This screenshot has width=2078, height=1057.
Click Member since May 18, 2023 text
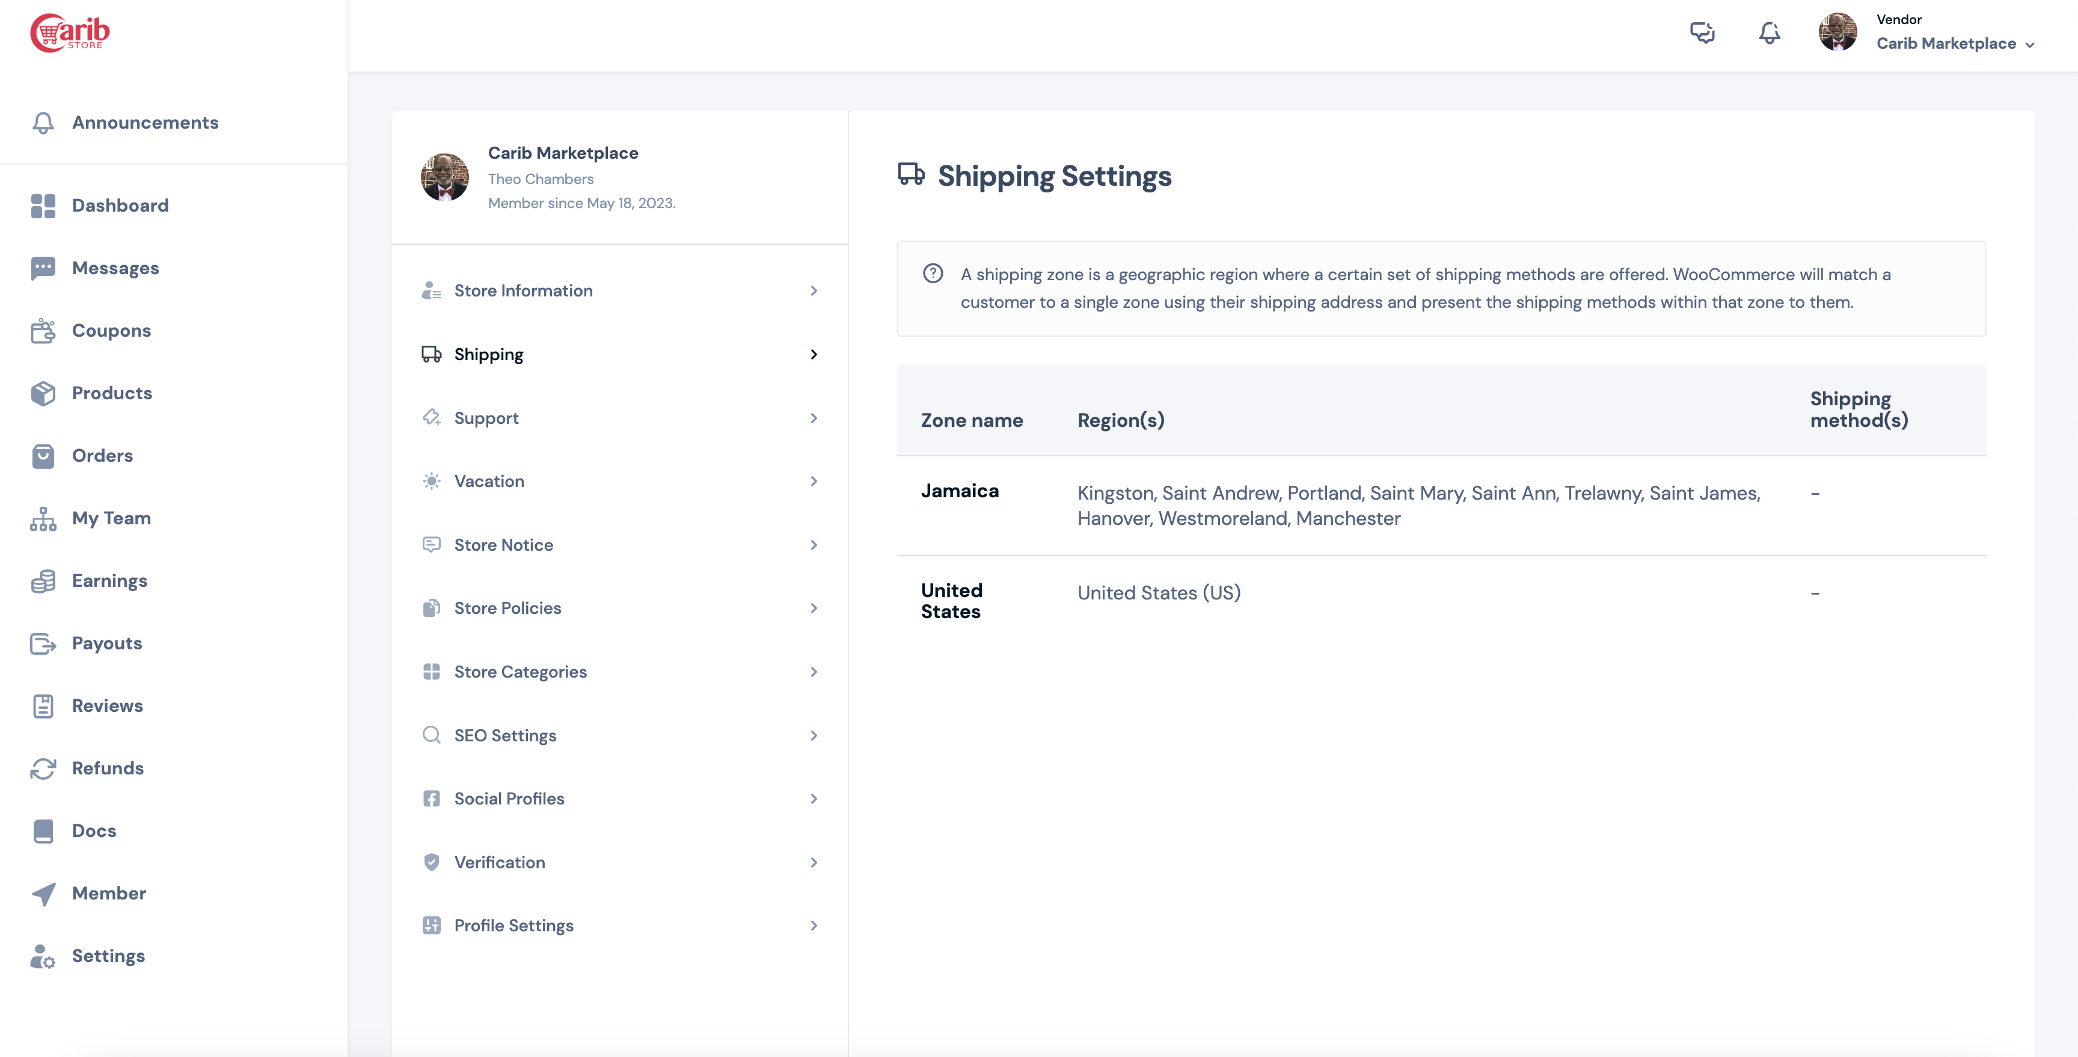click(581, 203)
